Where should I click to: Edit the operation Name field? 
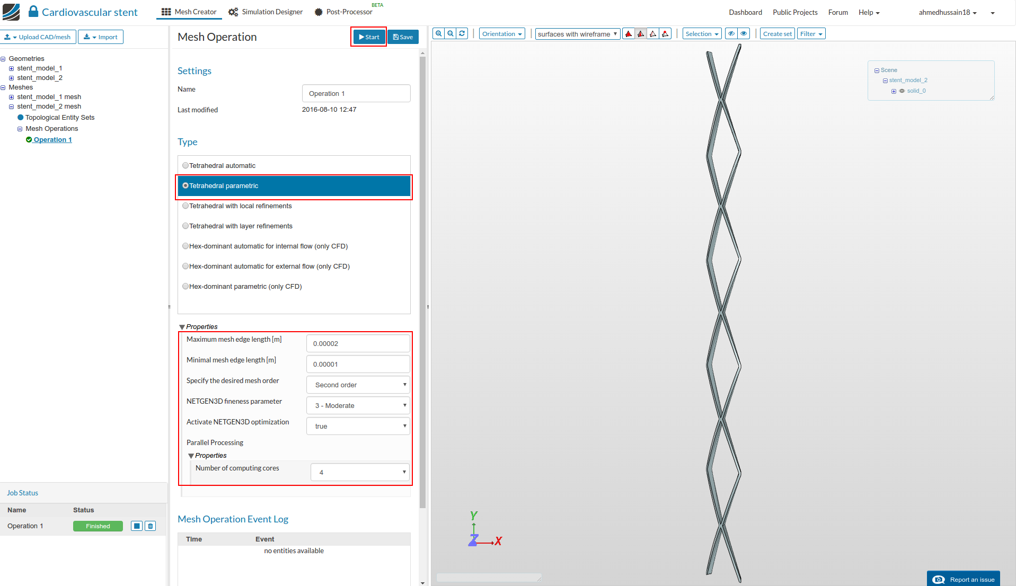pyautogui.click(x=356, y=93)
